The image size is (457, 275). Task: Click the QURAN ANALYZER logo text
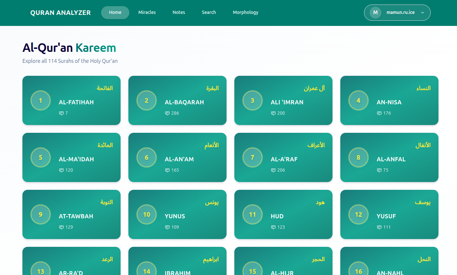[60, 13]
